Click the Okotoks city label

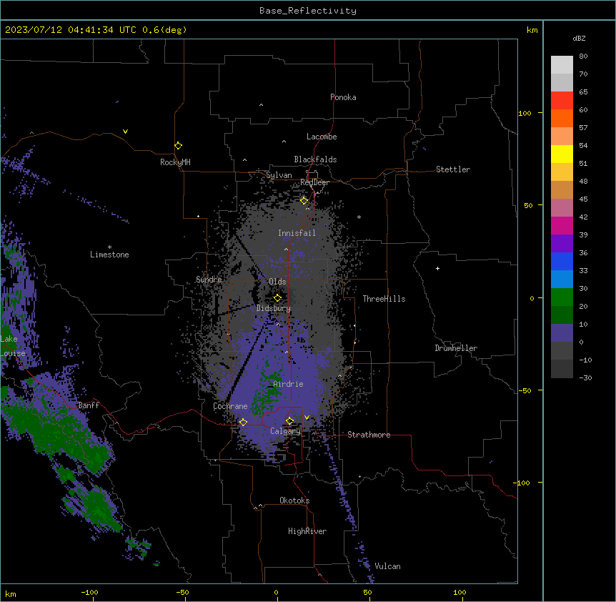(294, 500)
